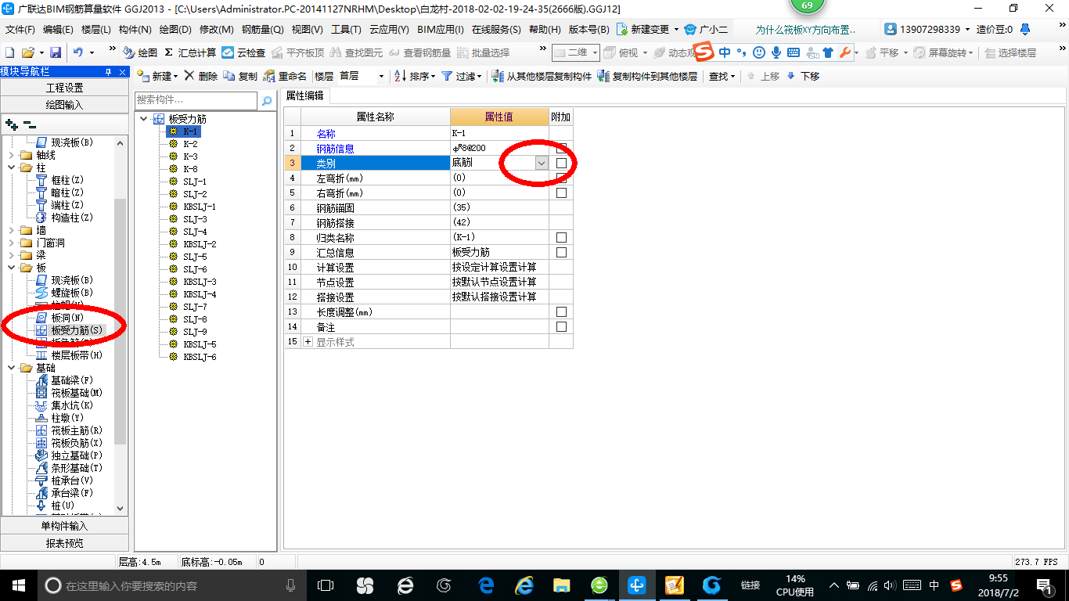Start 云检查 cloud check
This screenshot has height=601, width=1069.
click(x=243, y=52)
